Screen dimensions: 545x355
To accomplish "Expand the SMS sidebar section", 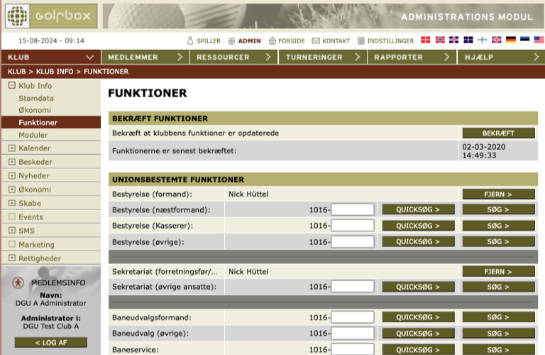I will pos(12,230).
